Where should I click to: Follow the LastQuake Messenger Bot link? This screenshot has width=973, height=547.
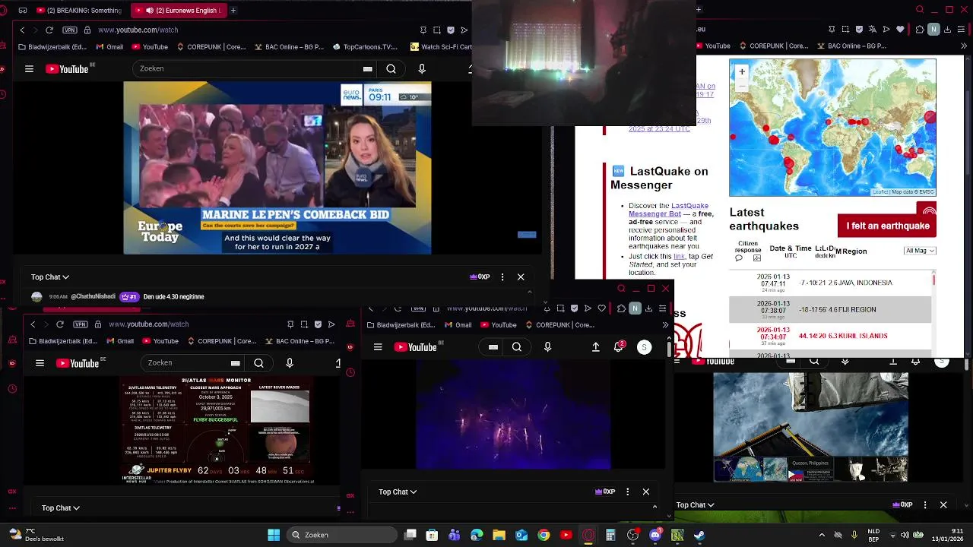[x=668, y=210]
